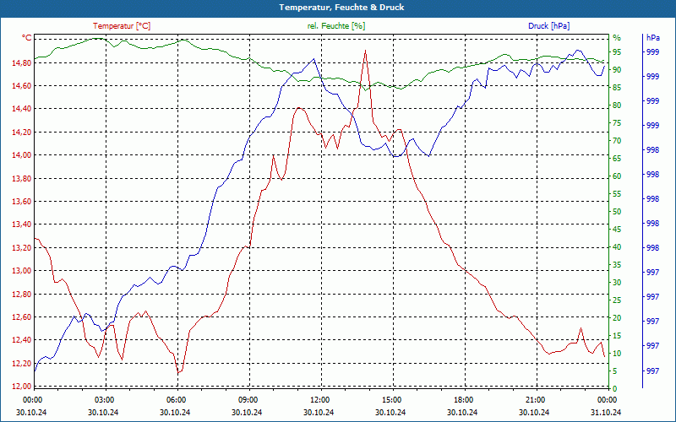Click humidity axis value 70
Screen dimensions: 676x422
[617, 141]
